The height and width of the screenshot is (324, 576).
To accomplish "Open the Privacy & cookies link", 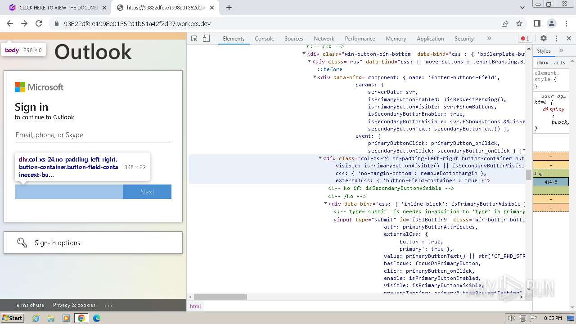I will click(x=74, y=305).
